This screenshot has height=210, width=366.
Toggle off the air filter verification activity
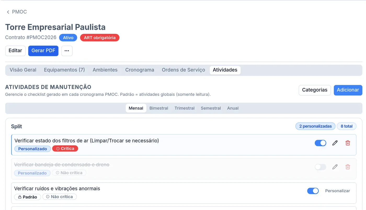[x=321, y=143]
